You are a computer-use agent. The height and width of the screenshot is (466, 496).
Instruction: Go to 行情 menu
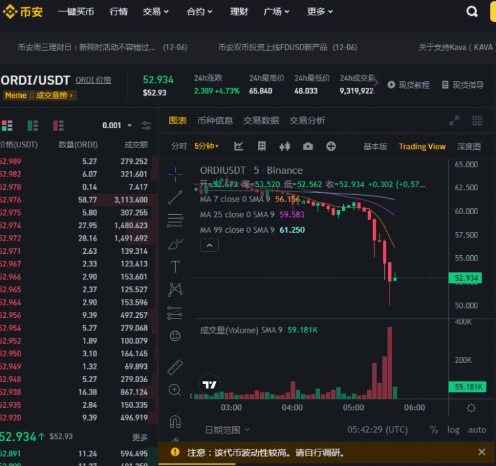point(118,12)
